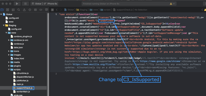The image size is (206, 96).
Task: Click the Stop button in toolbar
Action: pyautogui.click(x=25, y=4)
